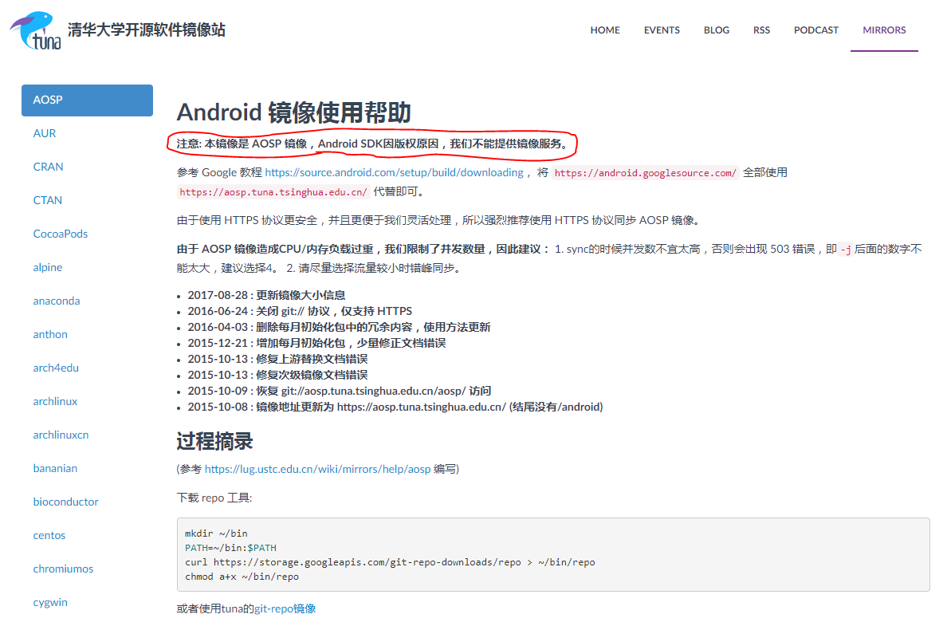Select centos in the sidebar
The image size is (951, 626).
coord(49,535)
